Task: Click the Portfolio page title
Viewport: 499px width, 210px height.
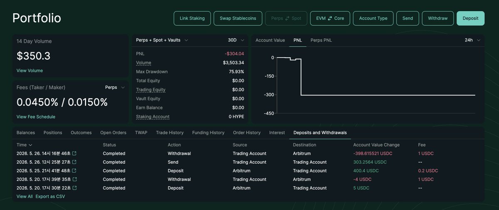Action: 37,18
